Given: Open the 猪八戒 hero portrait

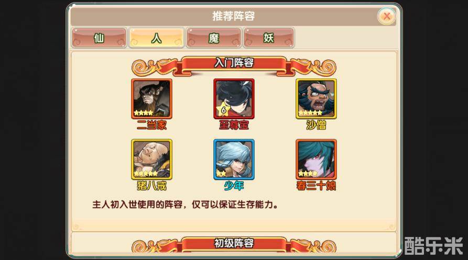Looking at the screenshot, I should pyautogui.click(x=151, y=160).
